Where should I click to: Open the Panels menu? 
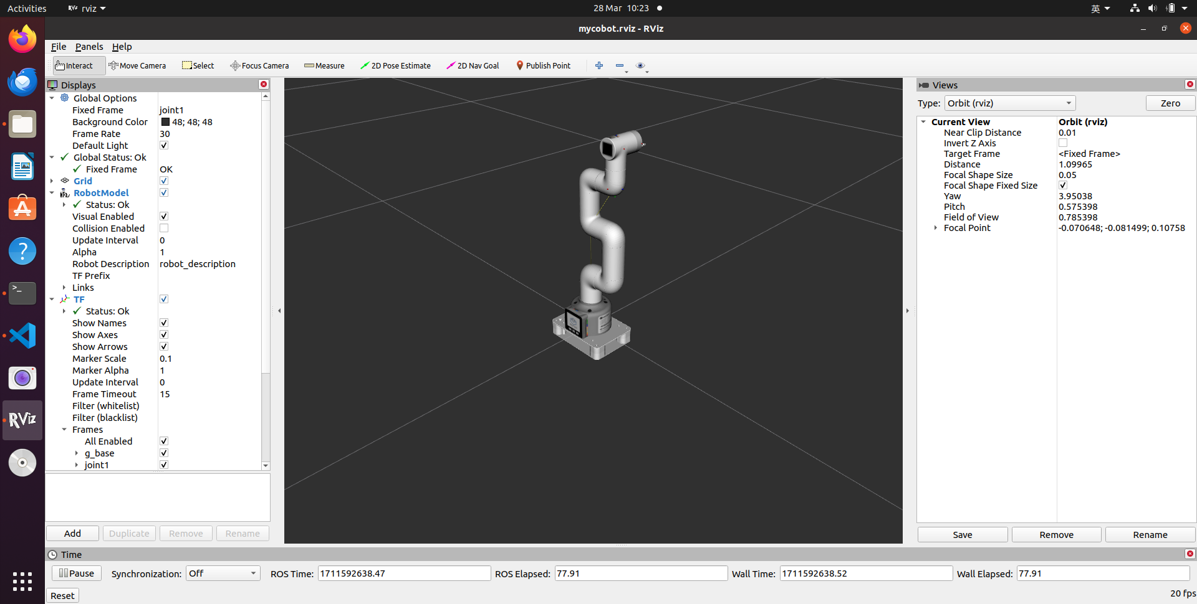(89, 47)
